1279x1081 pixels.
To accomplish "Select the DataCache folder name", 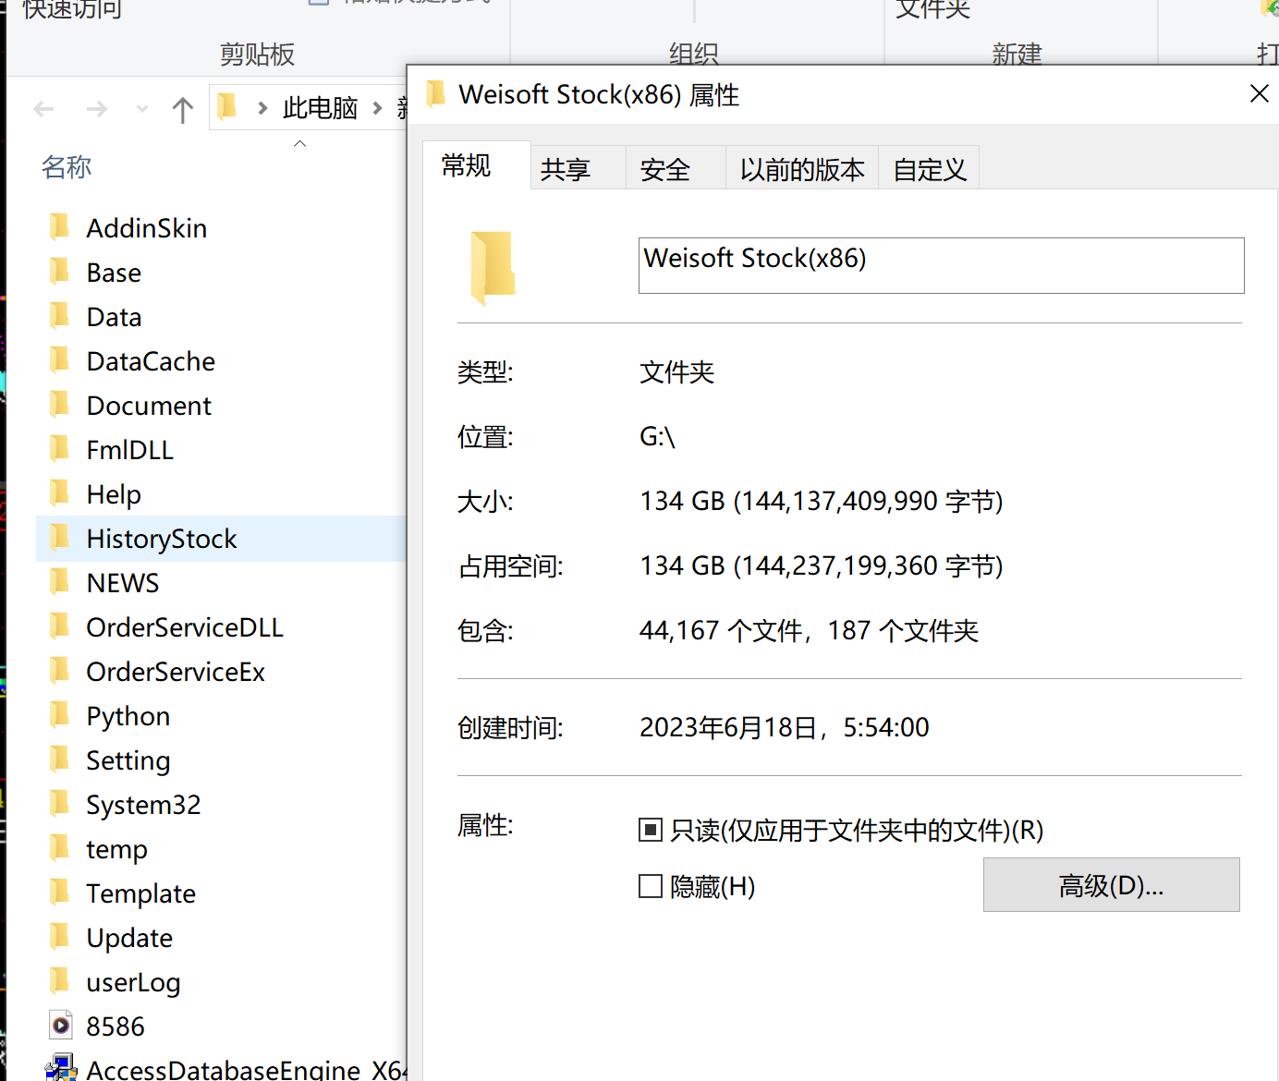I will pos(151,360).
